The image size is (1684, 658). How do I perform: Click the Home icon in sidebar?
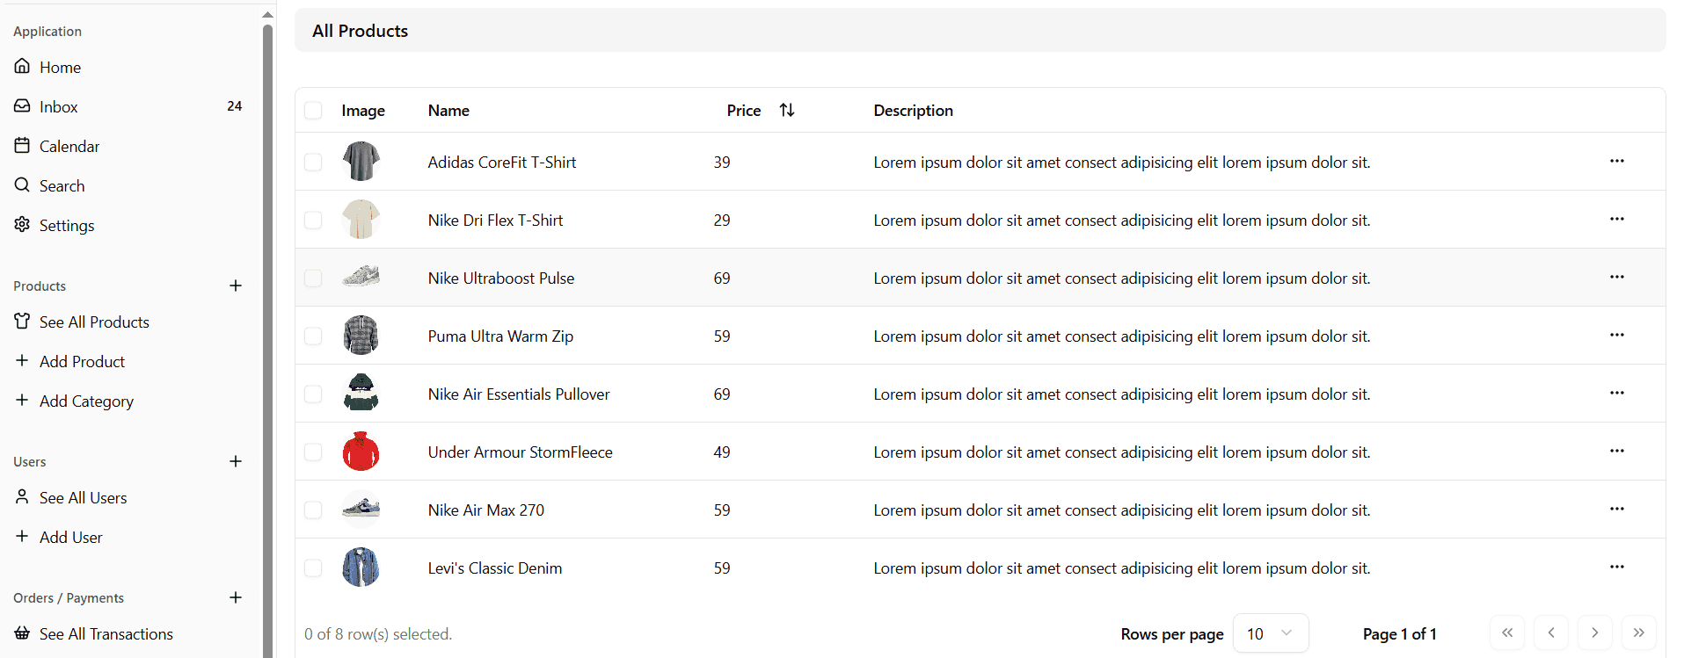(22, 67)
